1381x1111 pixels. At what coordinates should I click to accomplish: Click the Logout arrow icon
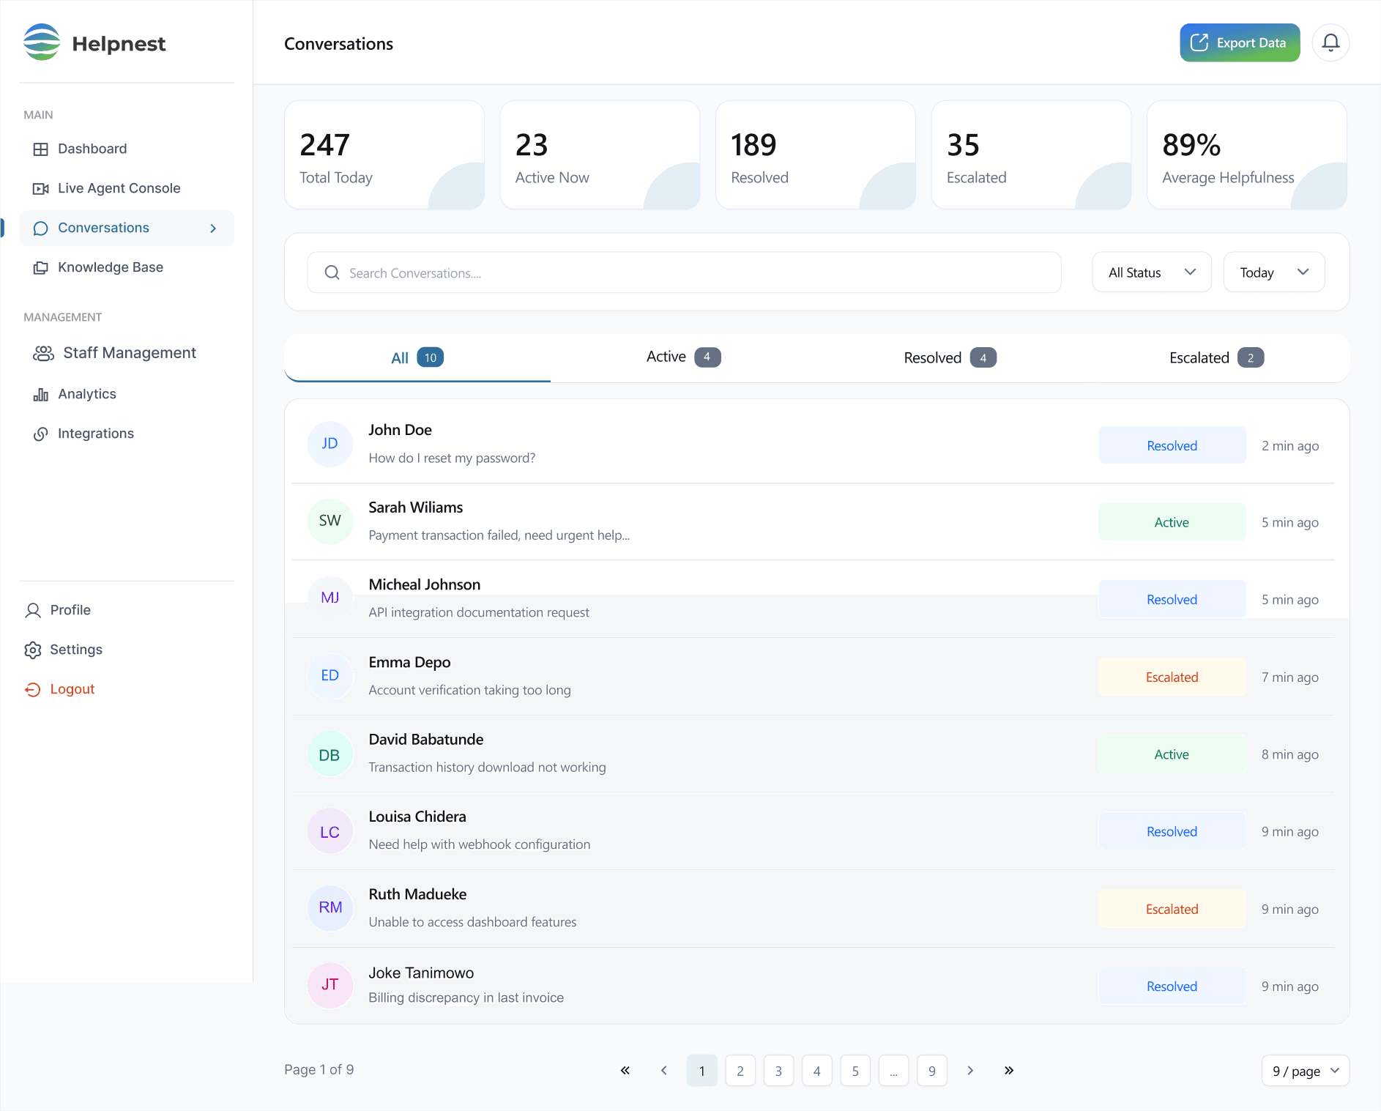point(33,689)
